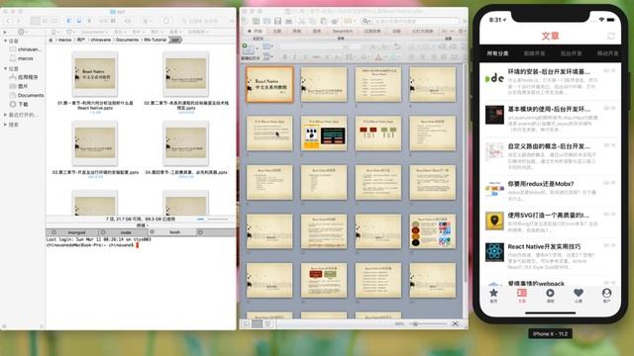
Task: Open article 环境的安装-后台开发环境
Action: [x=550, y=81]
